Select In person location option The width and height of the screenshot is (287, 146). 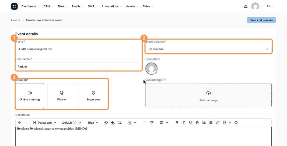tap(93, 96)
